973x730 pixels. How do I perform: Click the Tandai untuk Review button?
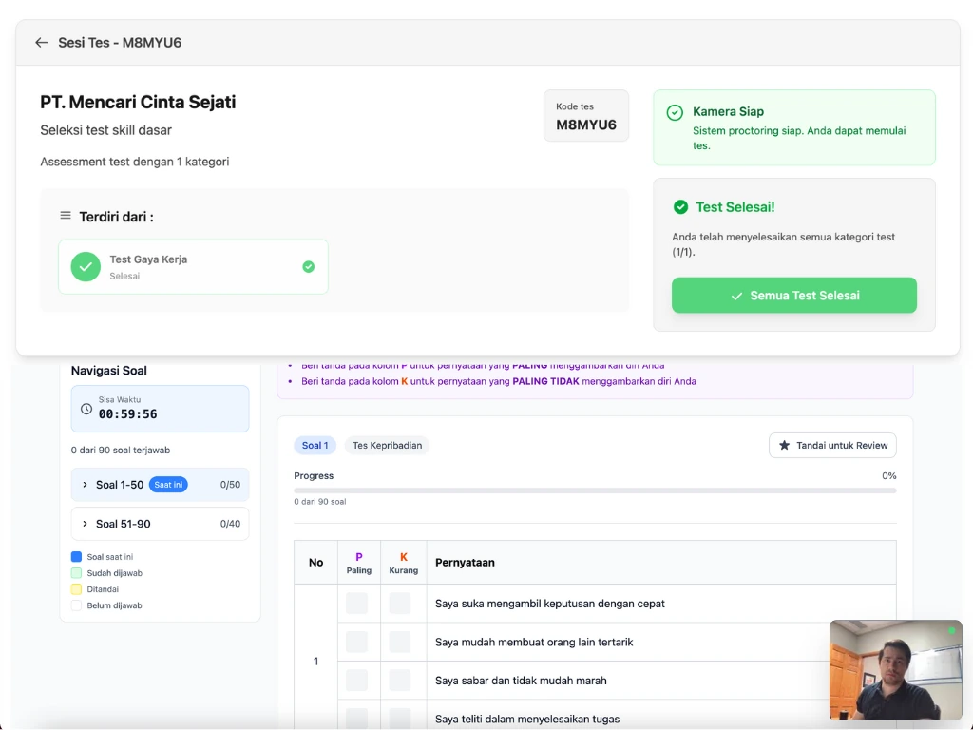[x=832, y=445]
